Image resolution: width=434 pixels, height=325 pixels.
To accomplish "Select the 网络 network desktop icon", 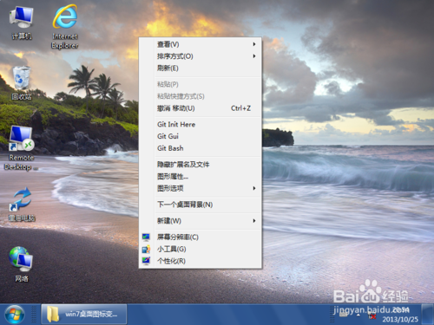I will coord(21,264).
